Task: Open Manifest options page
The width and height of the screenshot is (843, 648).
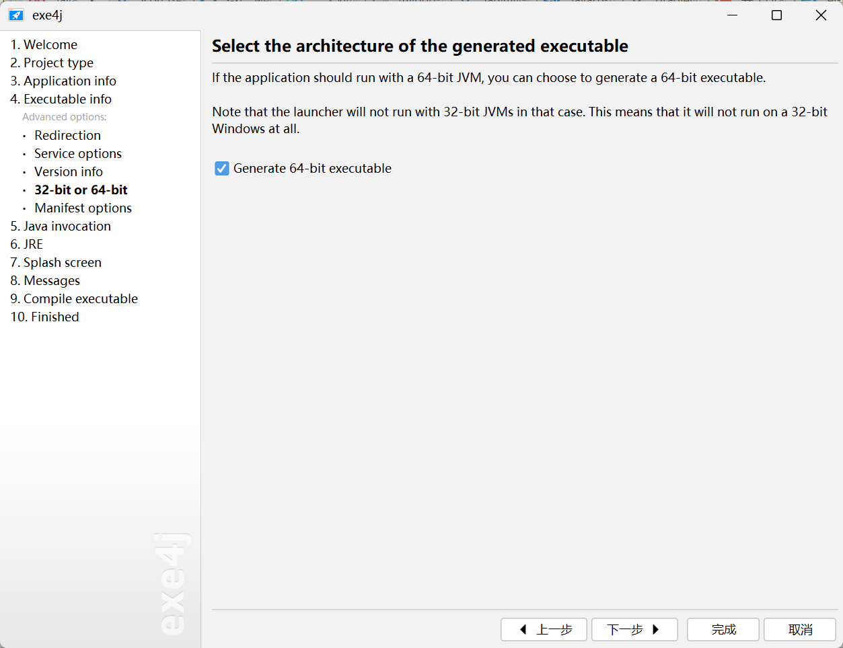Action: click(x=83, y=208)
